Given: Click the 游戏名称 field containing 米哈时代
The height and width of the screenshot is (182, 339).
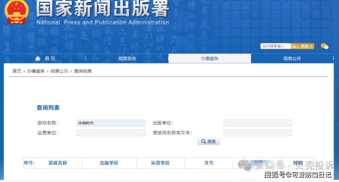Looking at the screenshot, I should click(111, 123).
